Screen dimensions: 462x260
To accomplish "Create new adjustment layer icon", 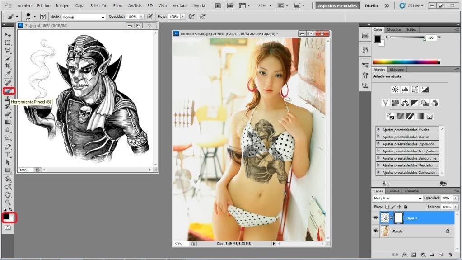I will point(423,255).
